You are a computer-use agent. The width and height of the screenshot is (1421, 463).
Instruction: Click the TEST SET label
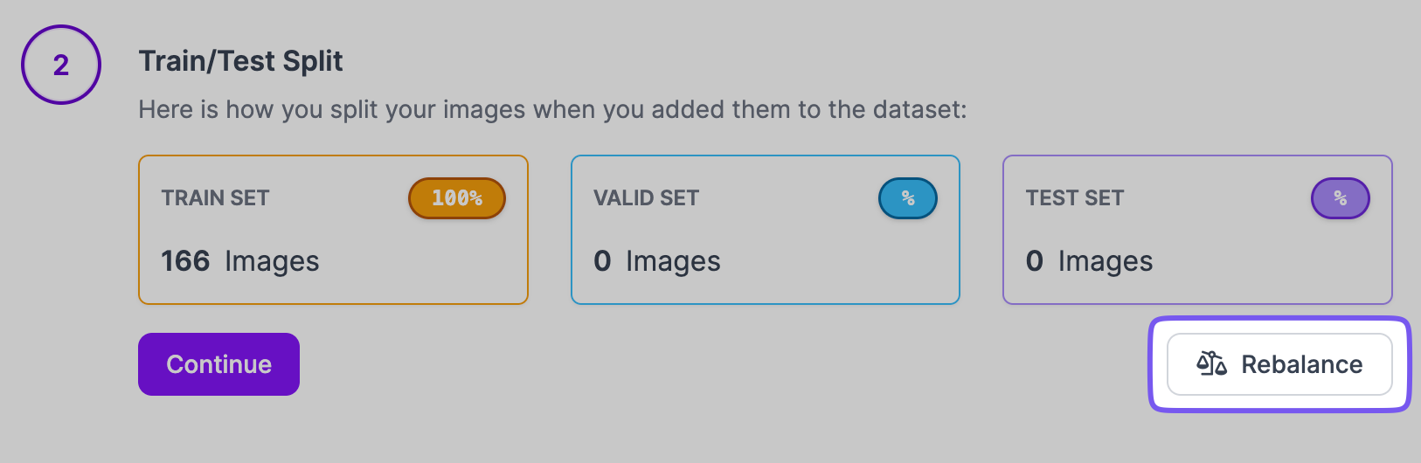[1074, 198]
